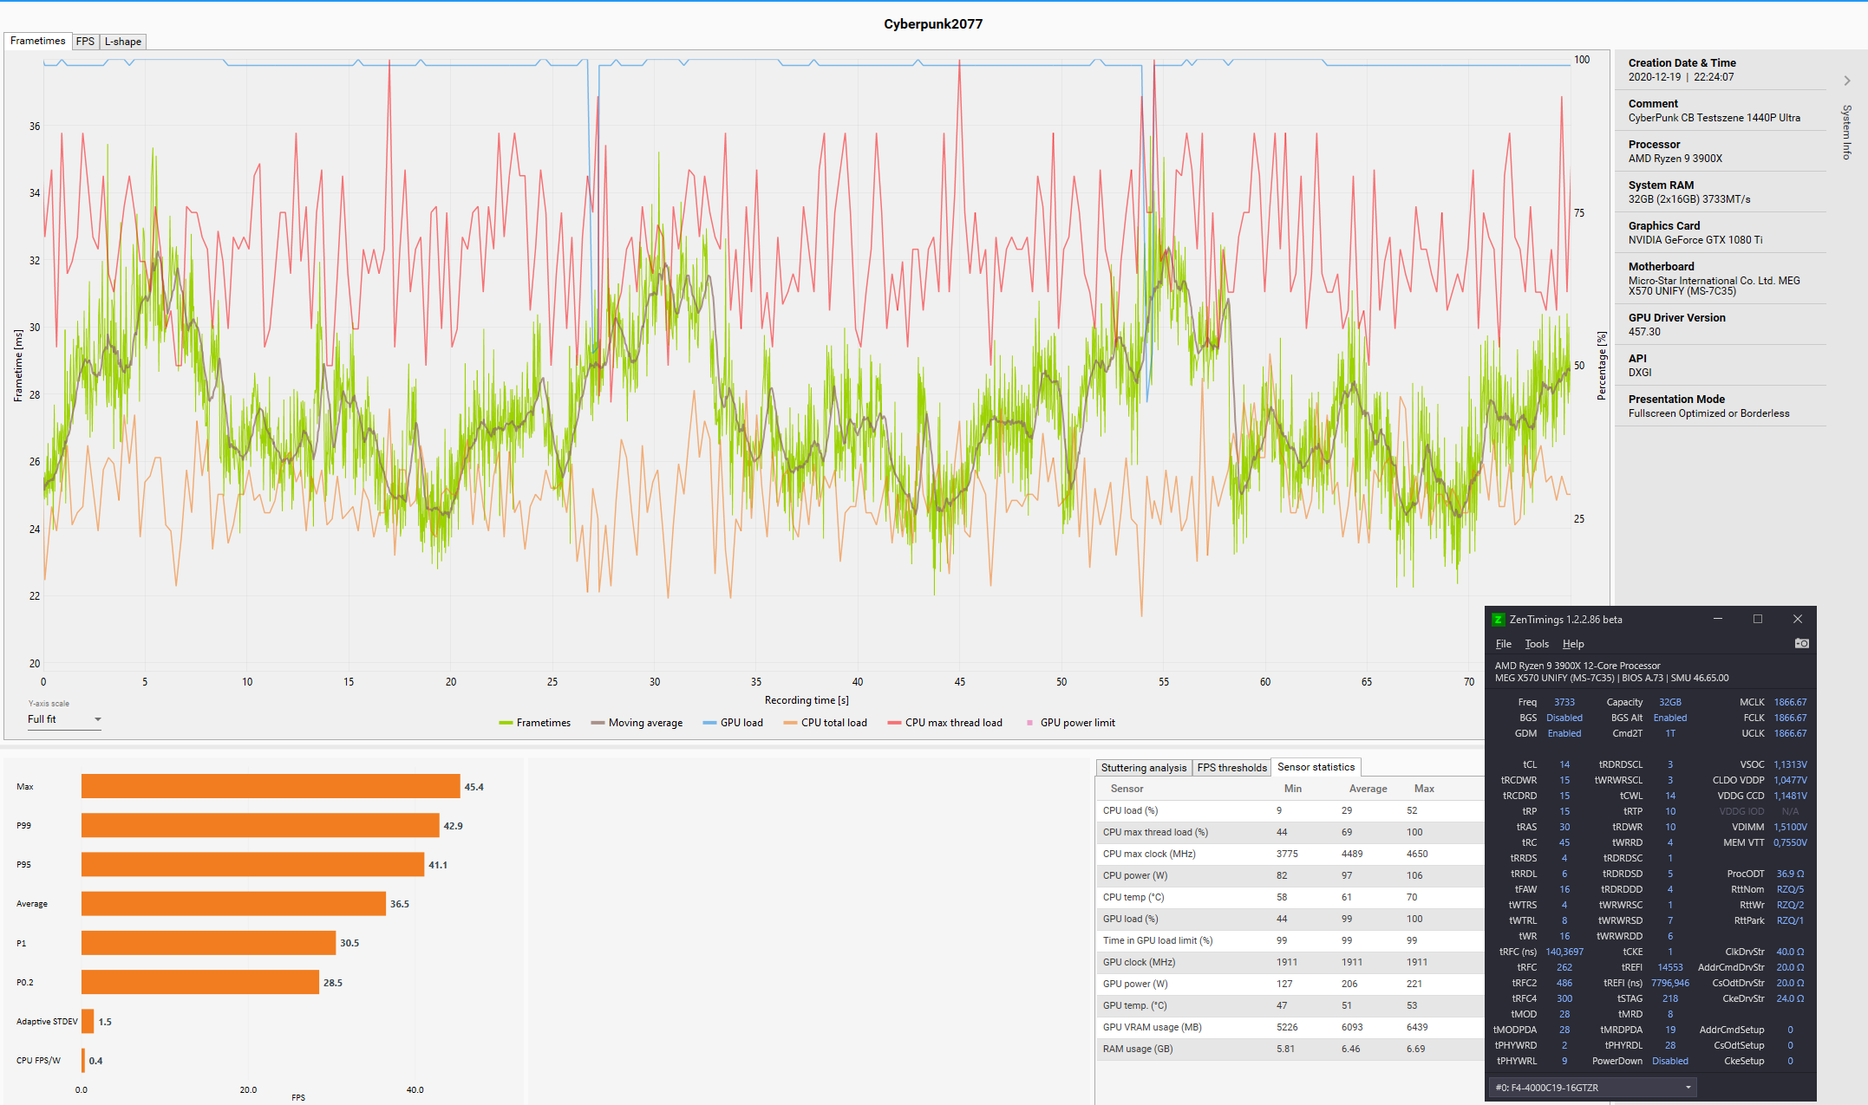Viewport: 1868px width, 1105px height.
Task: Open the Y-axis scale Full fit dropdown
Action: 65,719
